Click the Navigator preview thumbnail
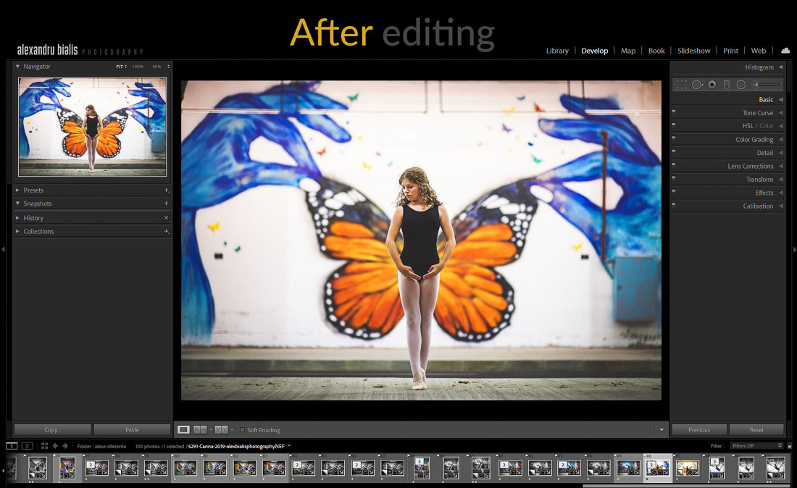The width and height of the screenshot is (797, 488). click(93, 127)
